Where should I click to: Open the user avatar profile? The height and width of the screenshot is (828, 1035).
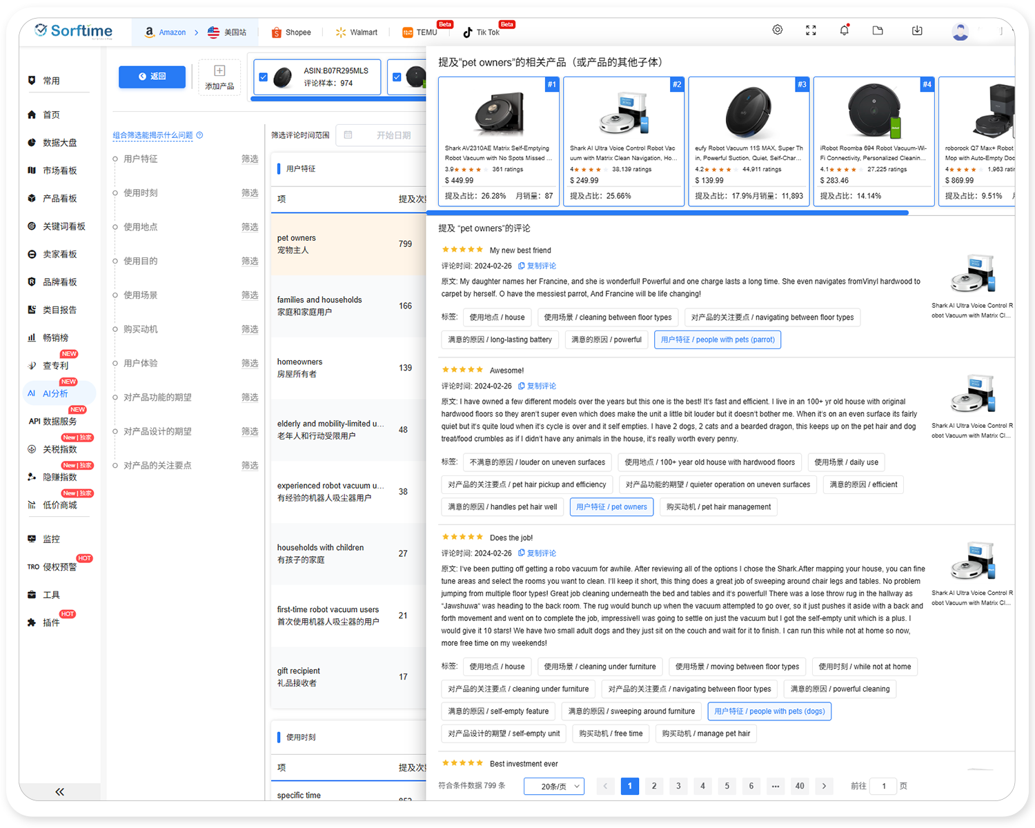click(x=960, y=32)
